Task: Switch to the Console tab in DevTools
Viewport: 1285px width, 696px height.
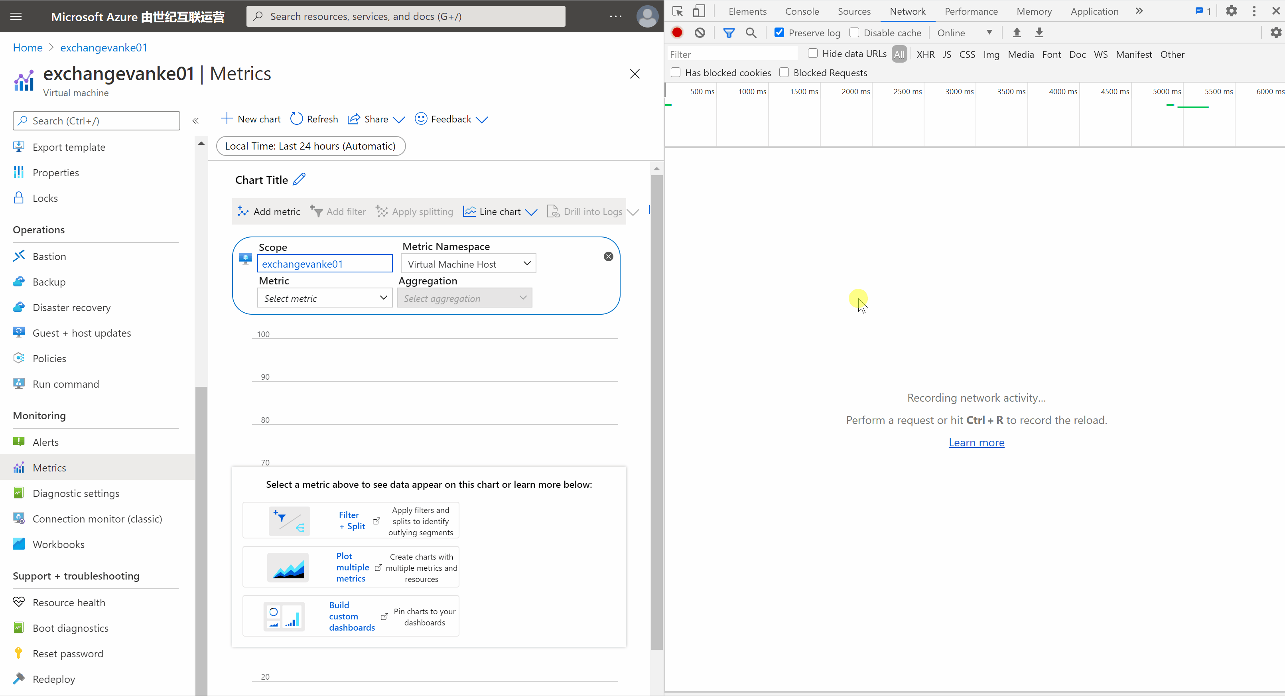Action: click(x=802, y=11)
